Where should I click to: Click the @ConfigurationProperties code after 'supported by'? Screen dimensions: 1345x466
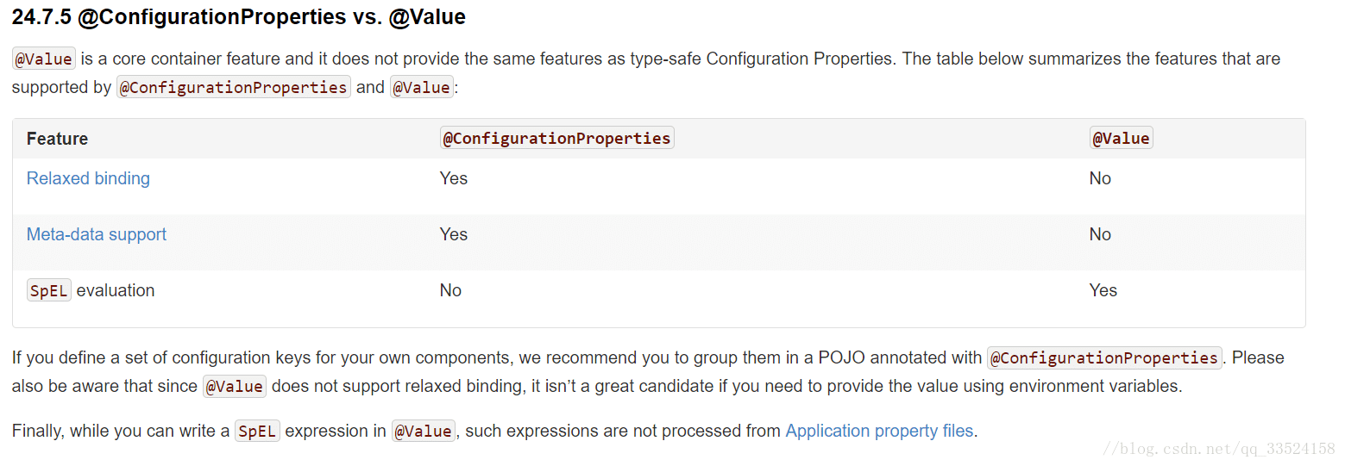pyautogui.click(x=234, y=87)
